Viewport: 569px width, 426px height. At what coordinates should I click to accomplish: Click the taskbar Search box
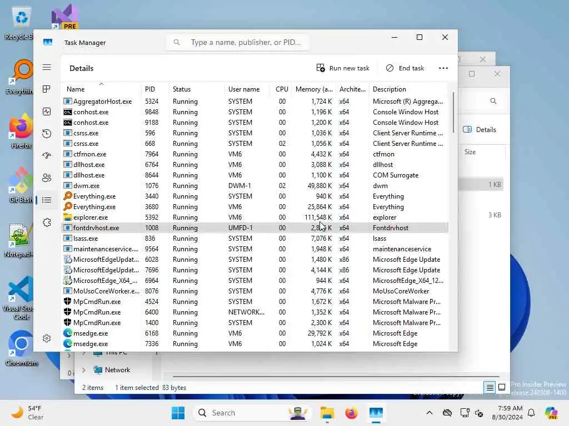point(253,413)
